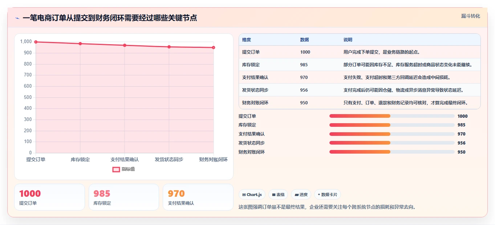Click the 956 value beside the progress bar
The height and width of the screenshot is (225, 495).
point(462,143)
